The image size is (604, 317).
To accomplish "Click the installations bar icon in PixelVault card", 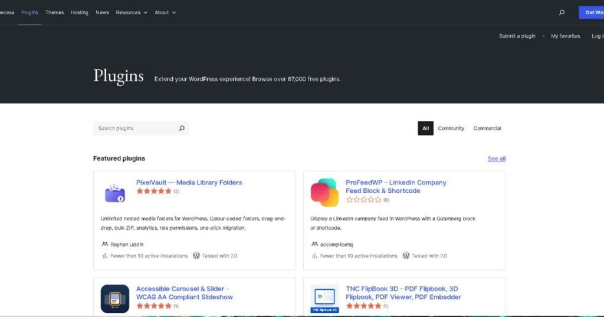I will coord(105,256).
